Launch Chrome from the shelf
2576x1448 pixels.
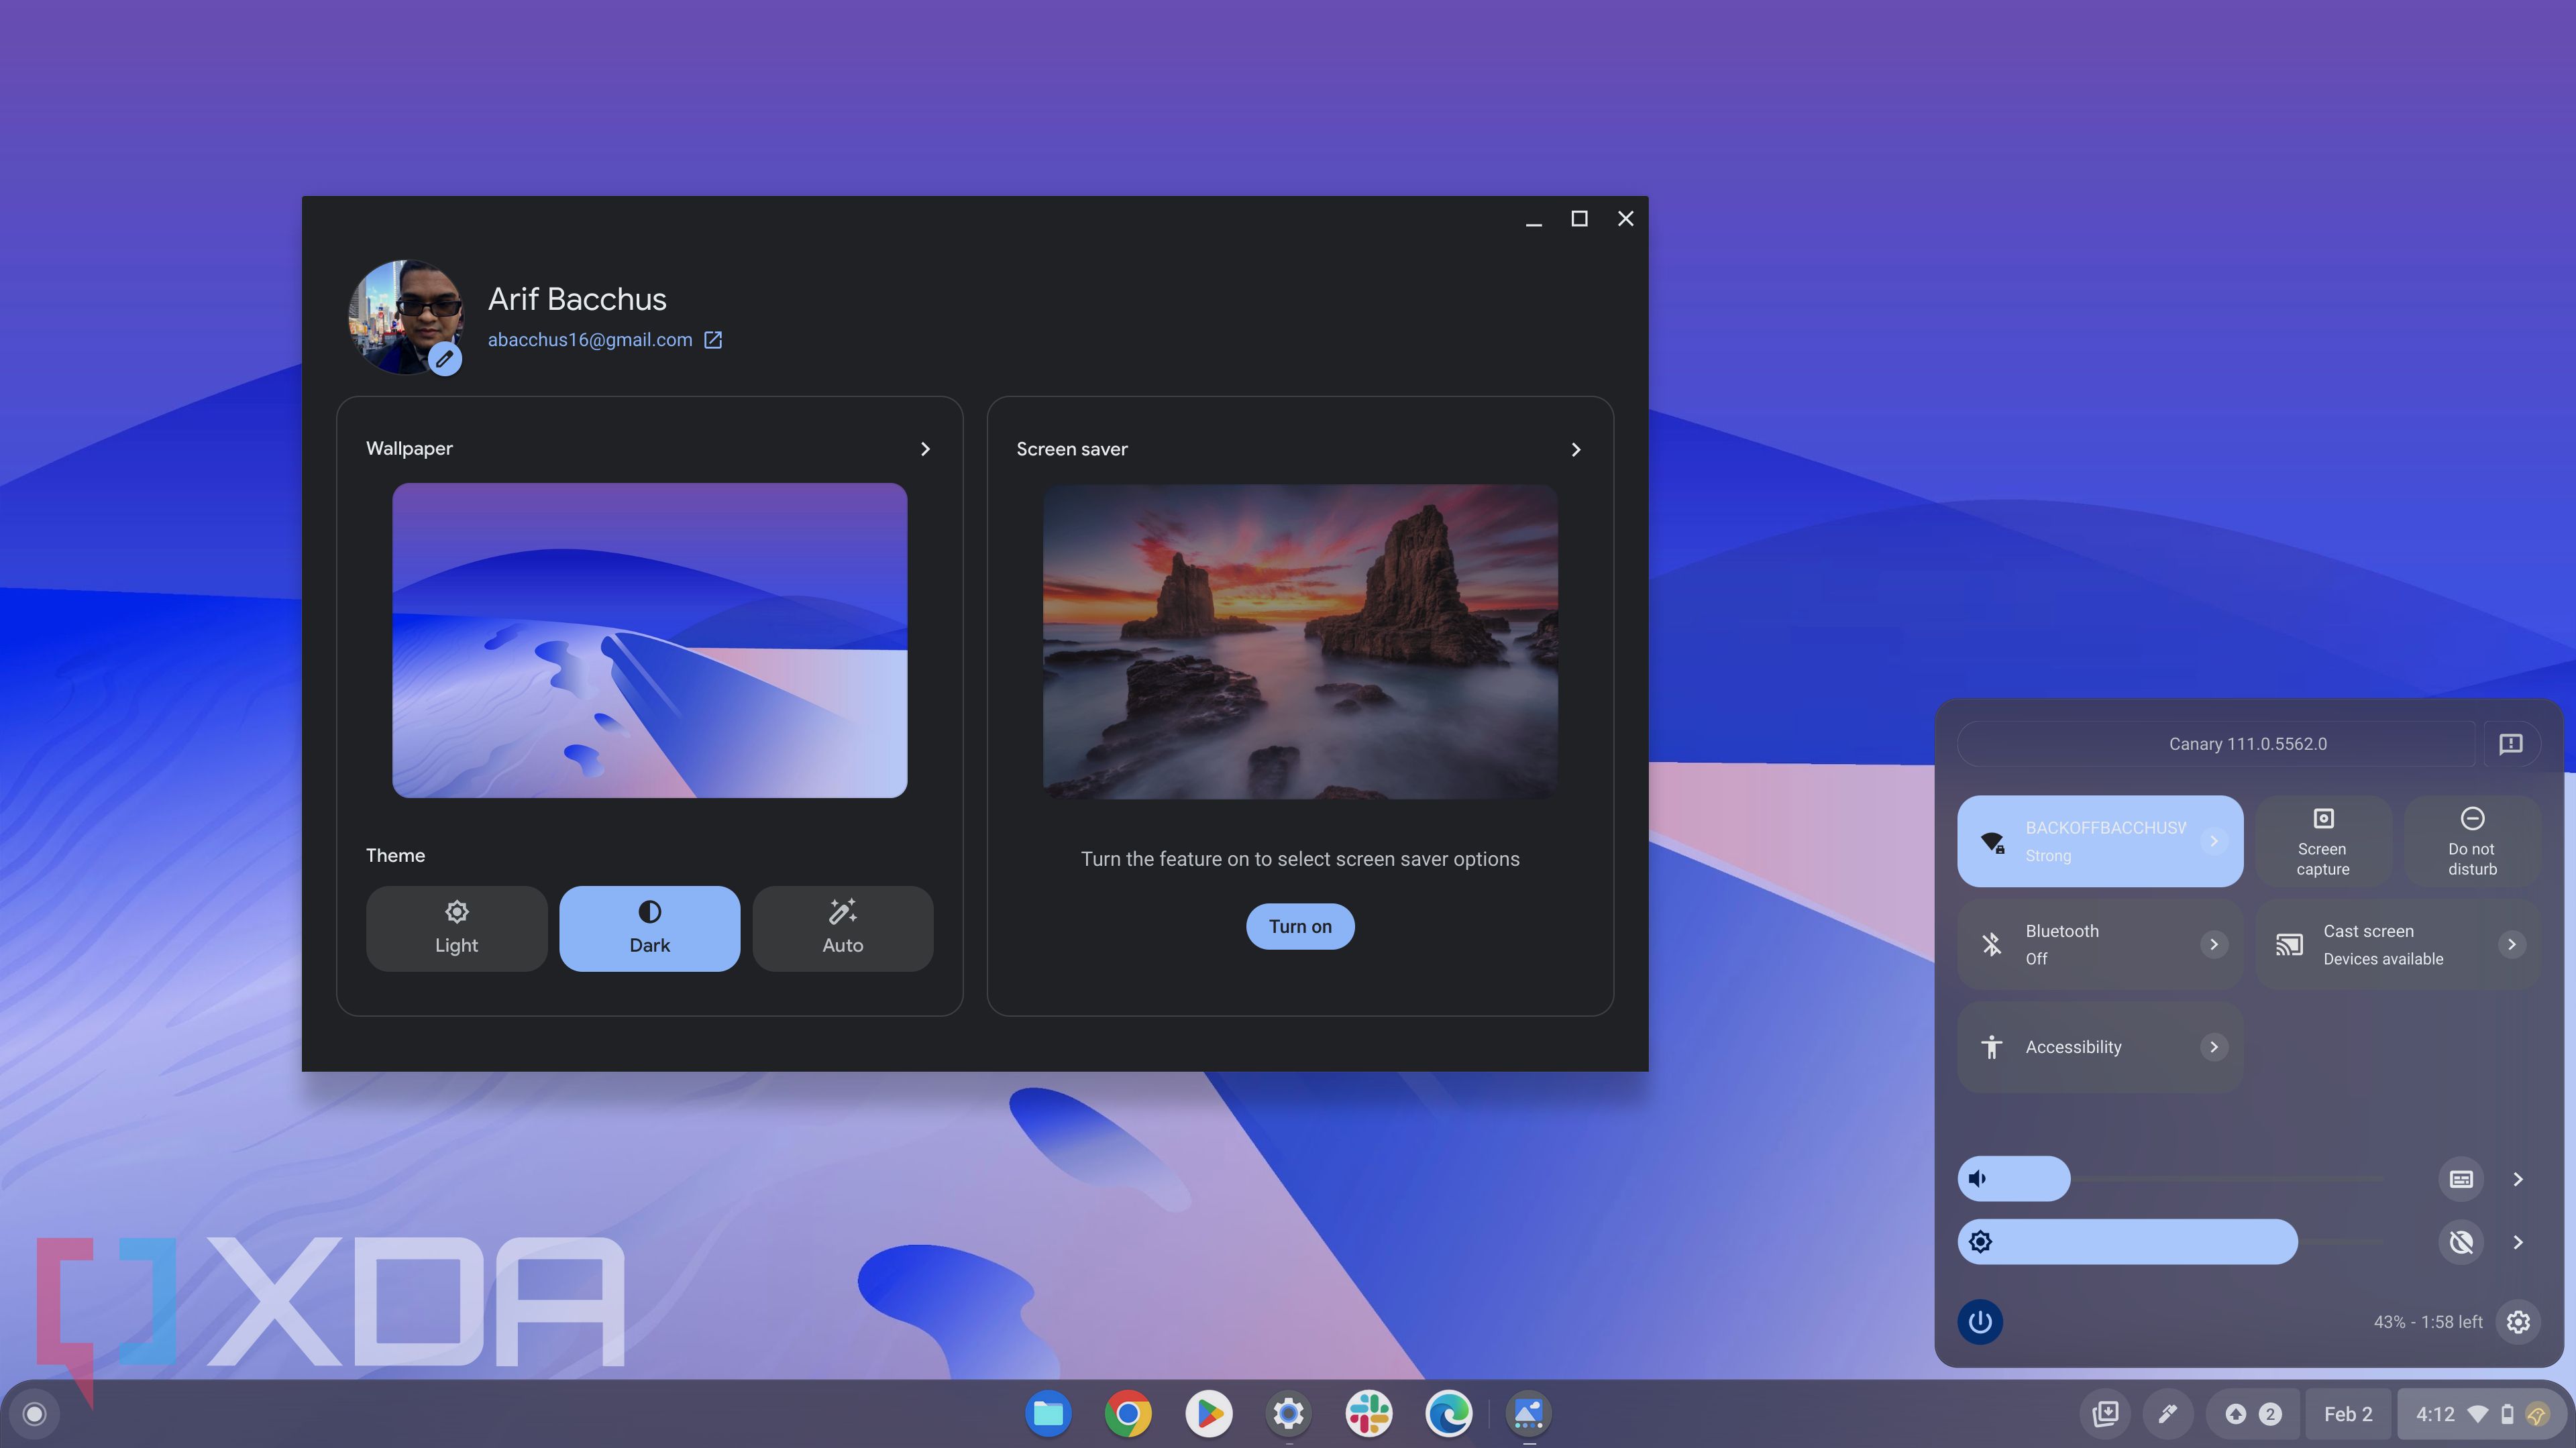1127,1413
